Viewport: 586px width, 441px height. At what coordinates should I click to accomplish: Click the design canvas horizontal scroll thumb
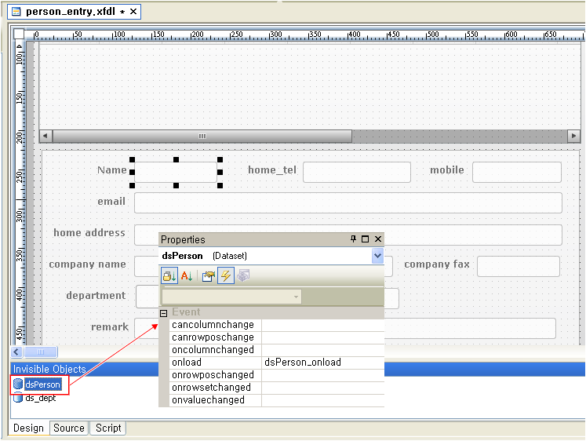[x=41, y=352]
